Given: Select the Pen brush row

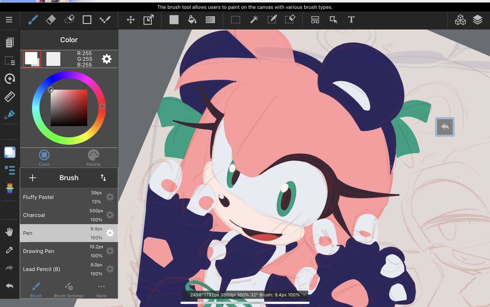Looking at the screenshot, I should [69, 233].
